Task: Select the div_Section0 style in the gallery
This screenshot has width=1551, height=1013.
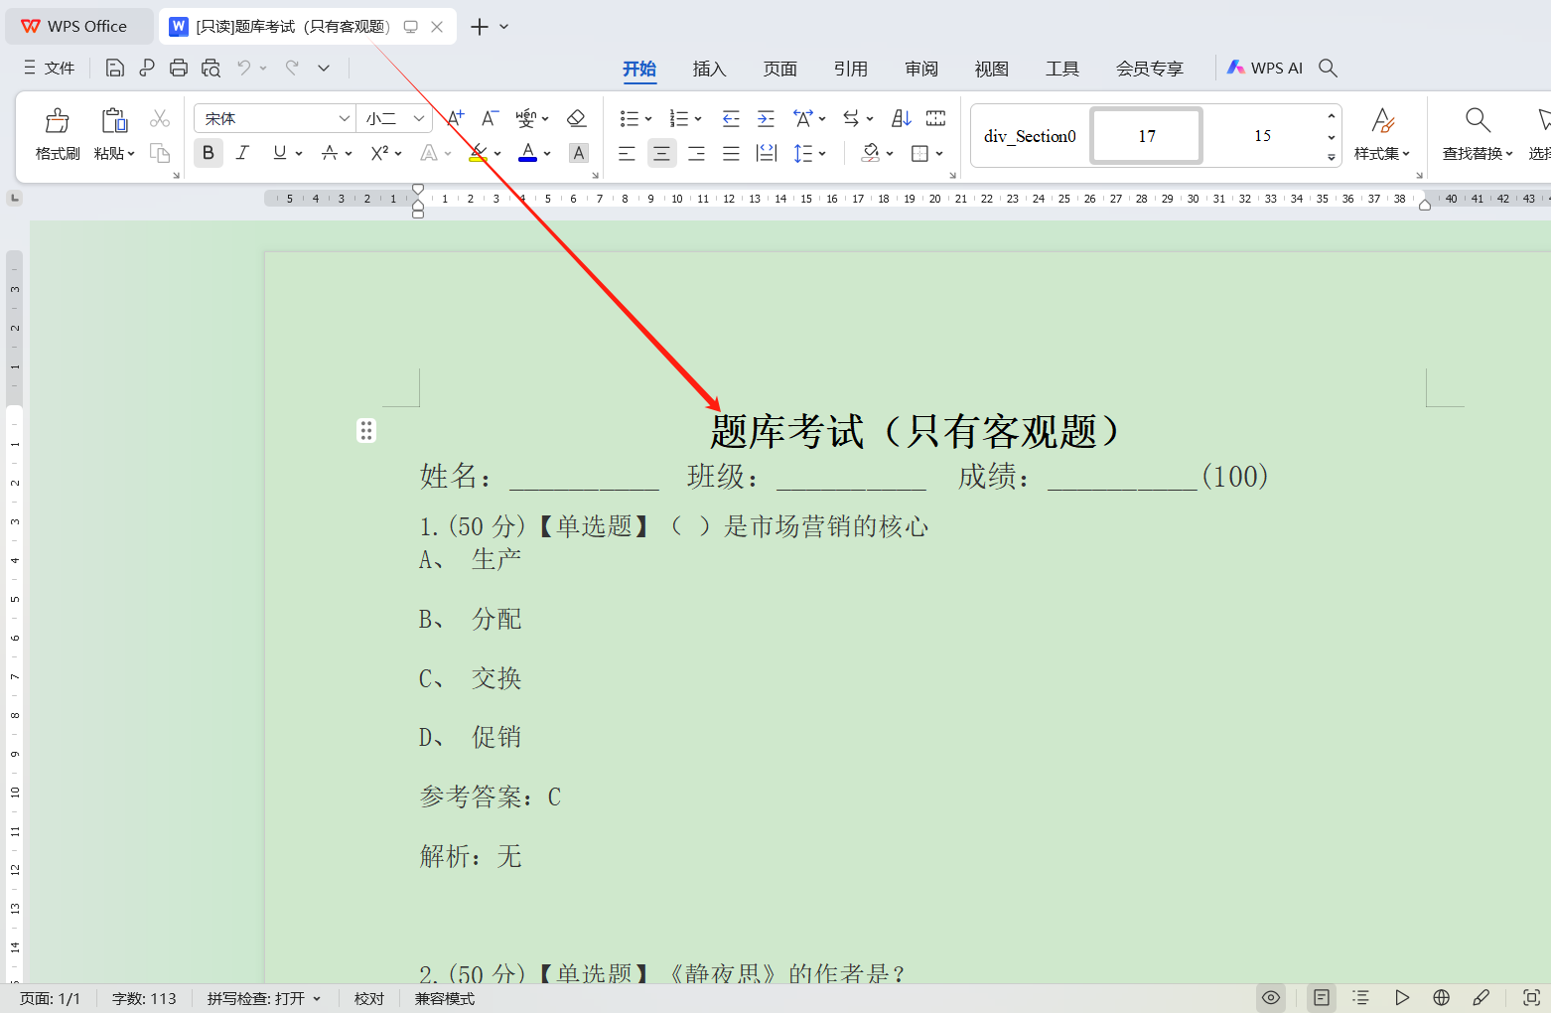Action: (x=1030, y=136)
